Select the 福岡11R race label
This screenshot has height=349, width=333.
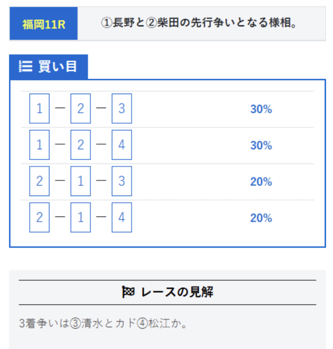(44, 23)
